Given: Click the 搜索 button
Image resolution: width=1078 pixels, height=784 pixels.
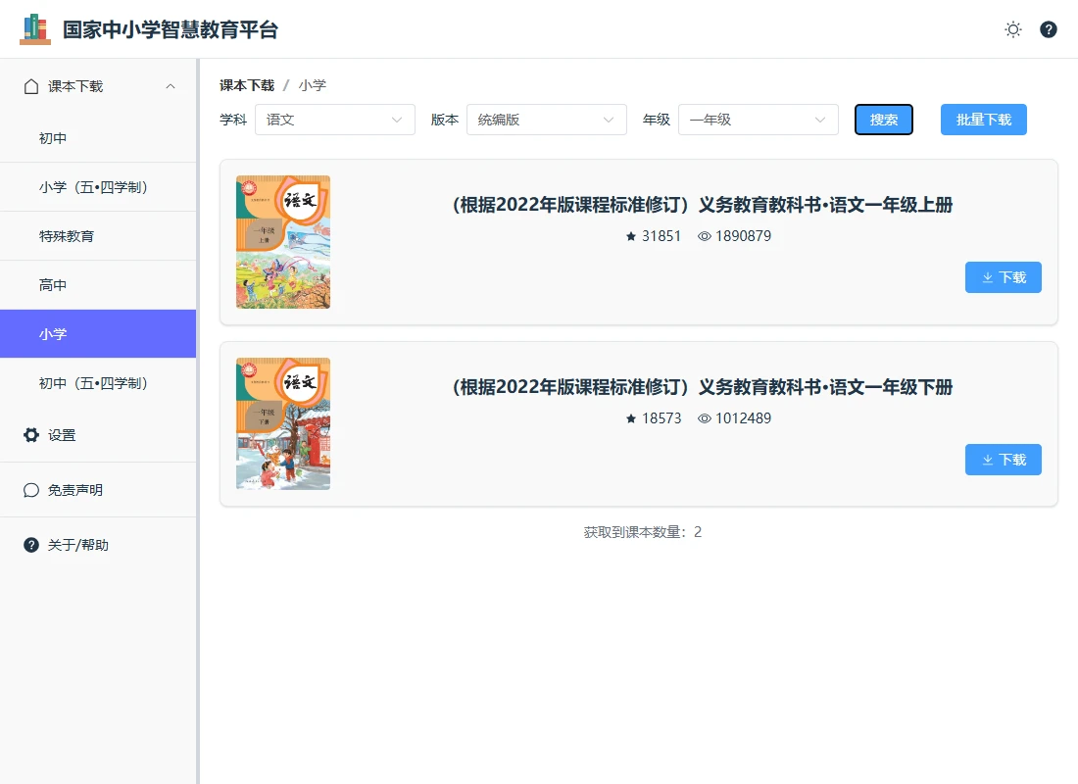Looking at the screenshot, I should click(884, 120).
